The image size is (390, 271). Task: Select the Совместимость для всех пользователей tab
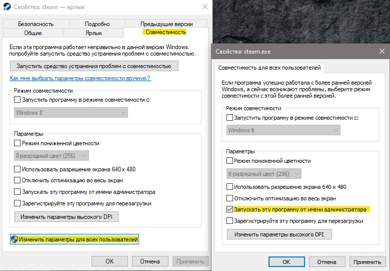tap(269, 68)
